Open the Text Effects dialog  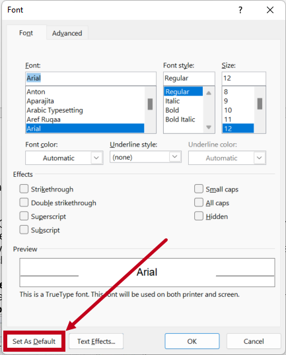[96, 341]
